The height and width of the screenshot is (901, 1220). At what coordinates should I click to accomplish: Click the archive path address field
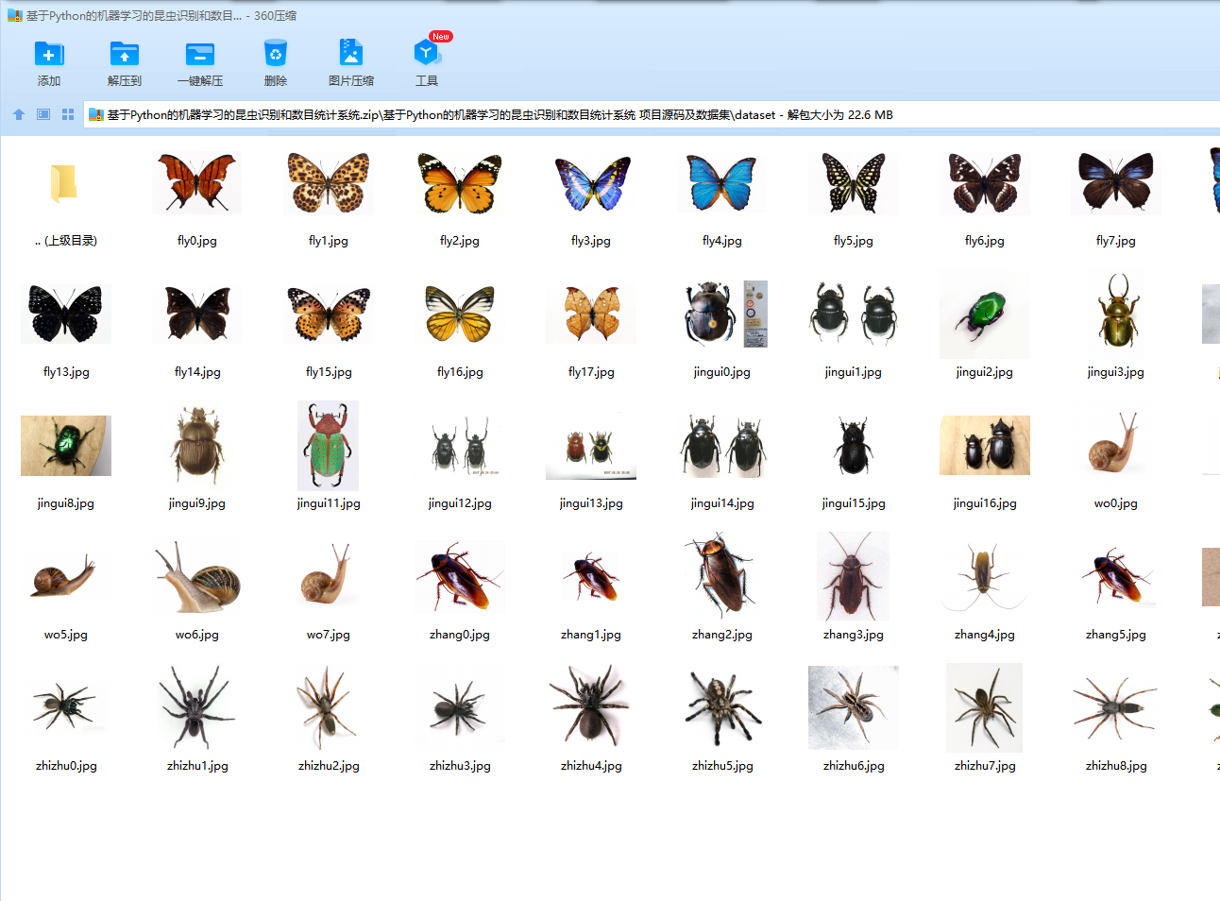[653, 115]
